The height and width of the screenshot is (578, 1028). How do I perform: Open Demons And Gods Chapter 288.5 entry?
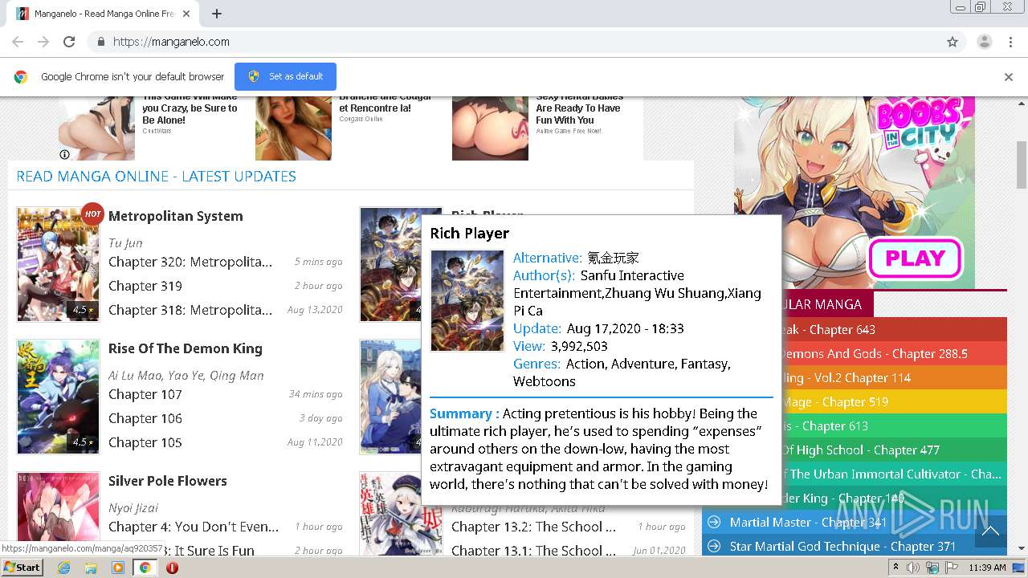click(x=894, y=354)
